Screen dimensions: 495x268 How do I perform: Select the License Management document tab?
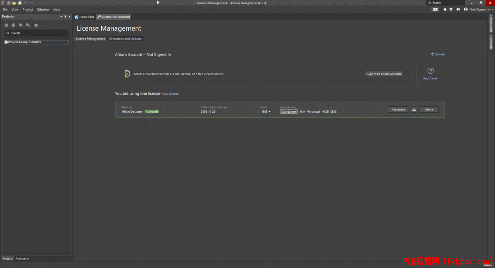114,17
